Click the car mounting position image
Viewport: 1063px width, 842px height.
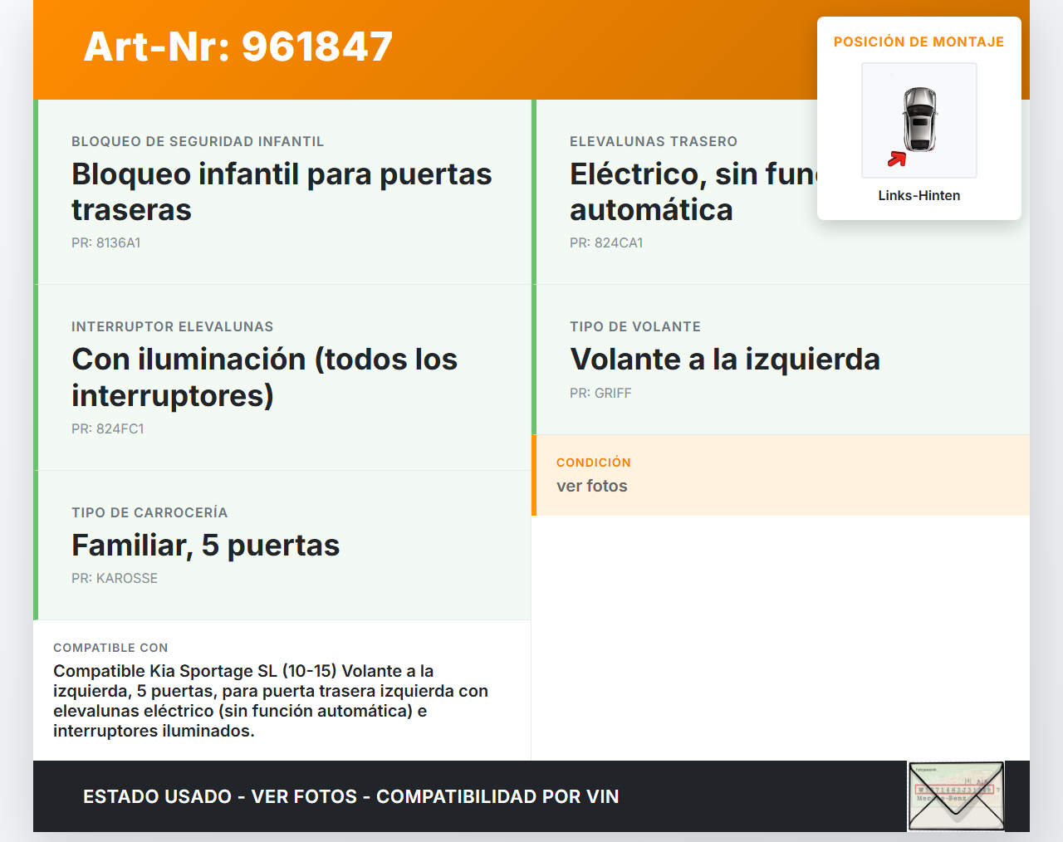(x=919, y=120)
